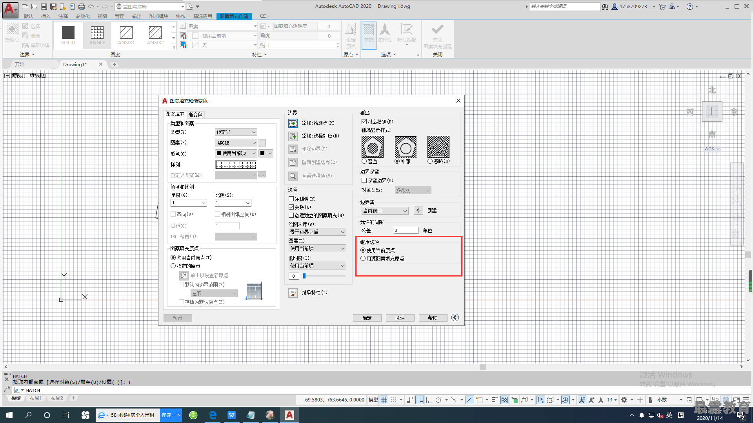Click the Add Pick Points icon in dialog

click(x=293, y=123)
